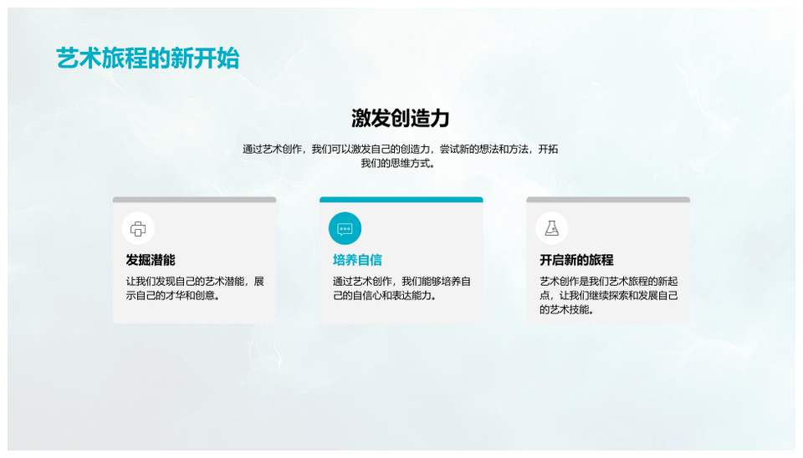Screen dimensions: 803x458
Task: Click the last line 的艺术技能 in third card
Action: click(x=566, y=309)
